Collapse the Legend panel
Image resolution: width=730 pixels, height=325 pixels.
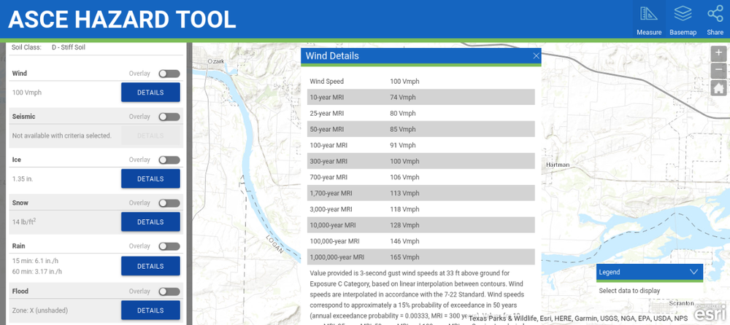pyautogui.click(x=693, y=272)
